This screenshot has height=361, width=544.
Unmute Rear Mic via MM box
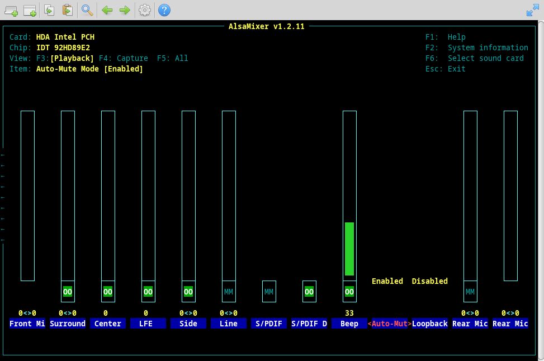[x=470, y=292]
